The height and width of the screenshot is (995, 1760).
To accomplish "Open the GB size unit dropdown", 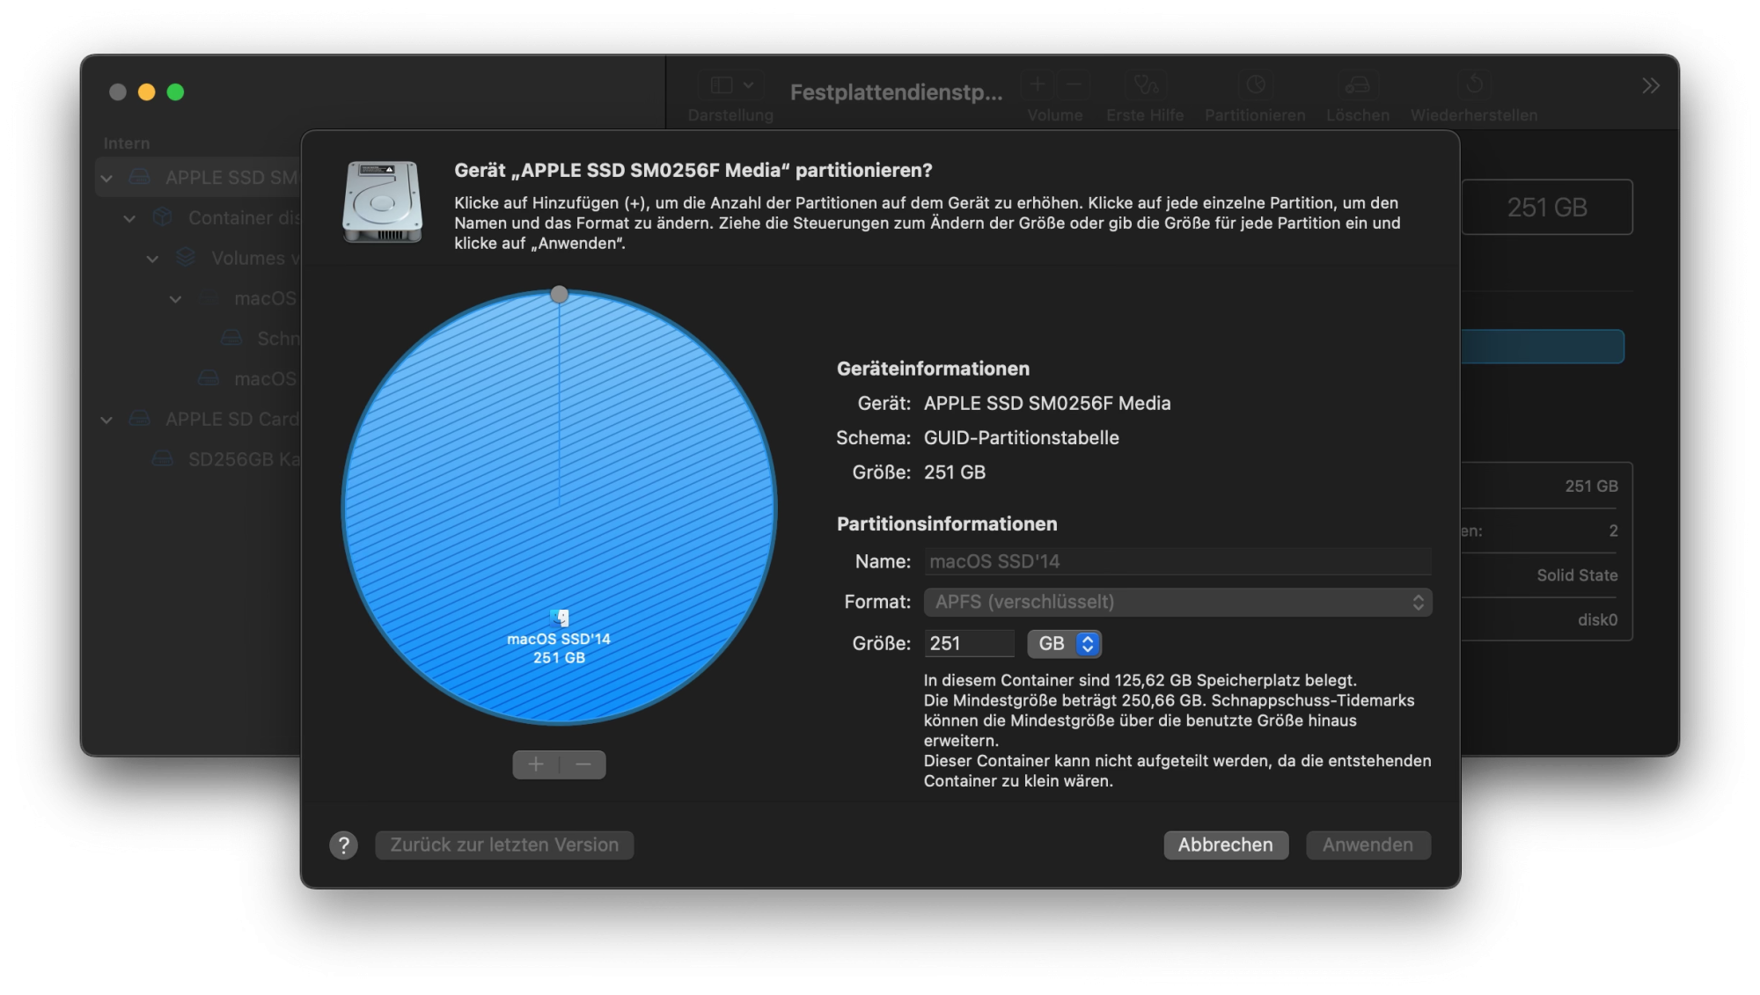I will (x=1065, y=644).
